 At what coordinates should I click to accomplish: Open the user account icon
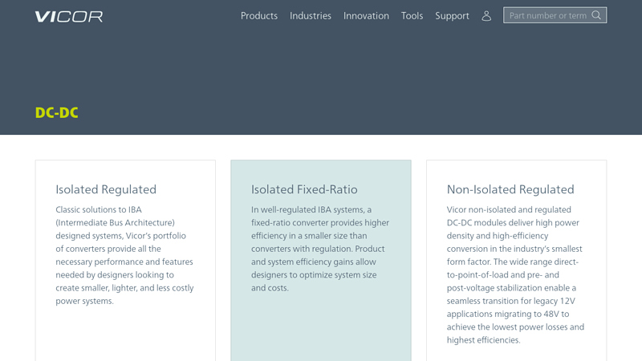(x=486, y=16)
